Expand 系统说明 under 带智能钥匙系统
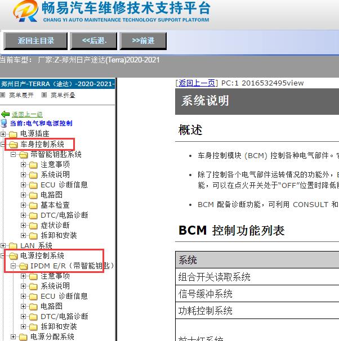 (23, 174)
